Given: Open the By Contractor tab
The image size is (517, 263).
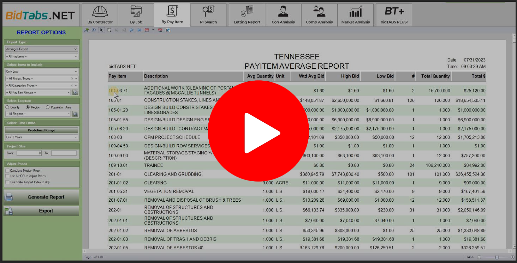Looking at the screenshot, I should pos(100,15).
